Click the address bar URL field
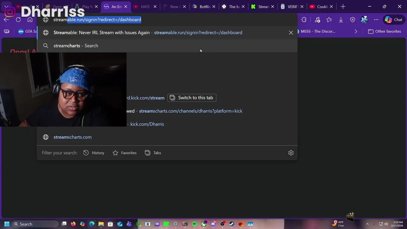Screen dimensions: 407x229 coord(167,20)
